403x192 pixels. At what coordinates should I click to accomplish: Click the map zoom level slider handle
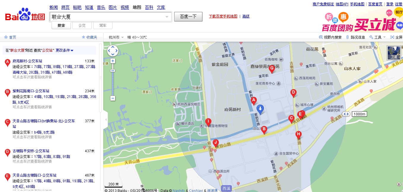point(113,71)
